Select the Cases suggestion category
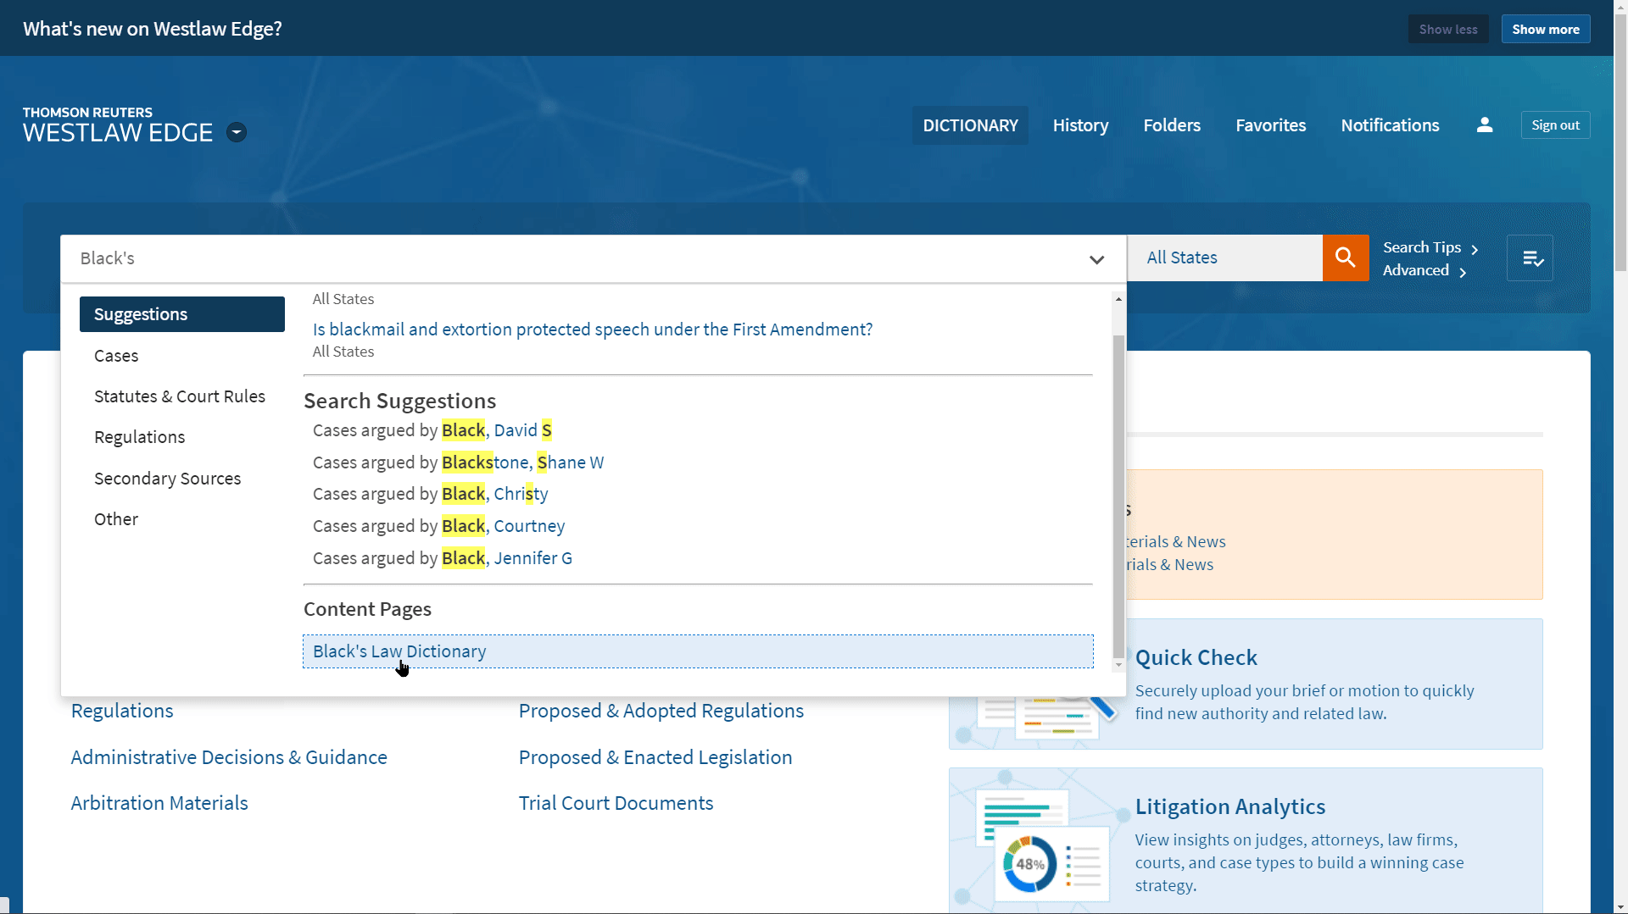Image resolution: width=1628 pixels, height=914 pixels. (x=116, y=356)
